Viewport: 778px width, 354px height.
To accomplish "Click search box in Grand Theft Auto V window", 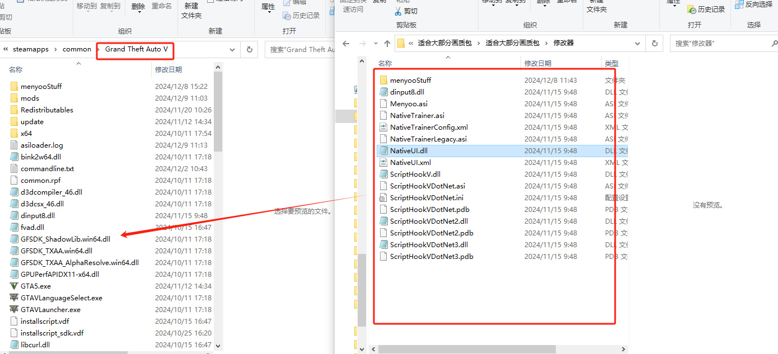I will click(299, 49).
